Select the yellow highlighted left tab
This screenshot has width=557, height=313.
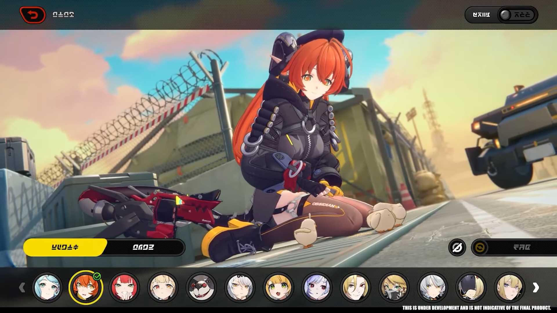click(x=65, y=247)
